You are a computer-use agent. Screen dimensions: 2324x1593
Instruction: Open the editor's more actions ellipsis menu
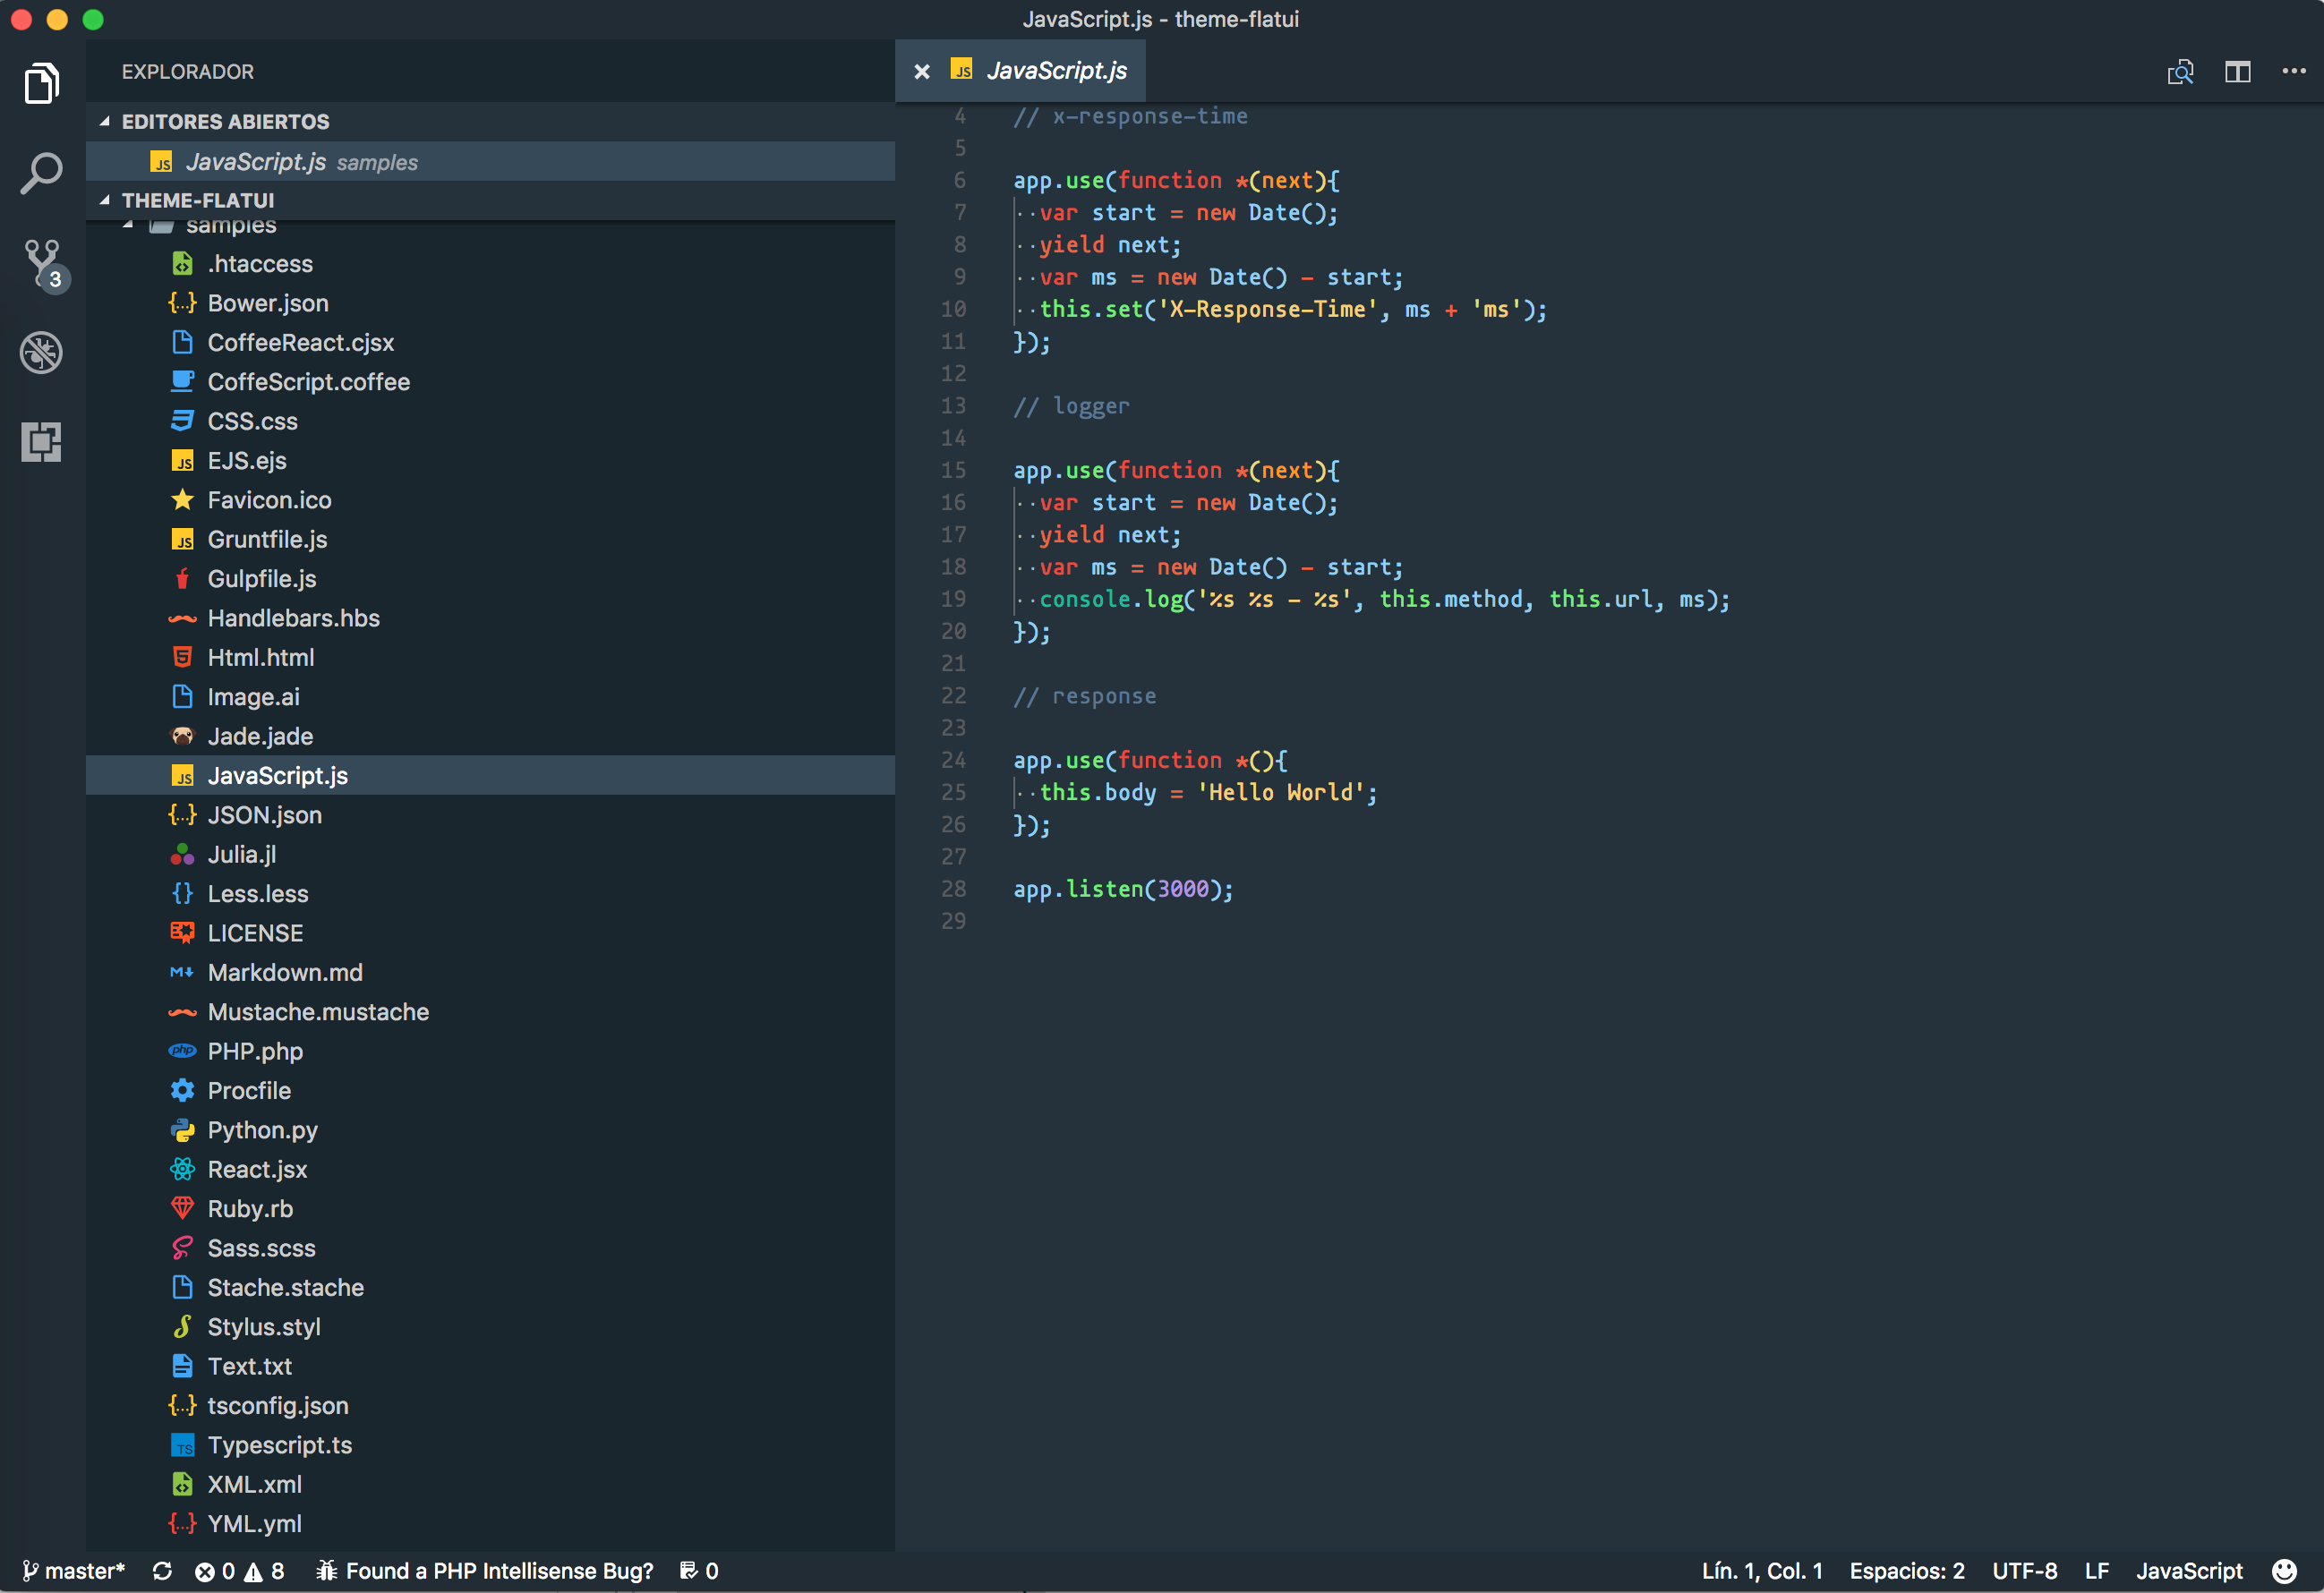pyautogui.click(x=2293, y=71)
